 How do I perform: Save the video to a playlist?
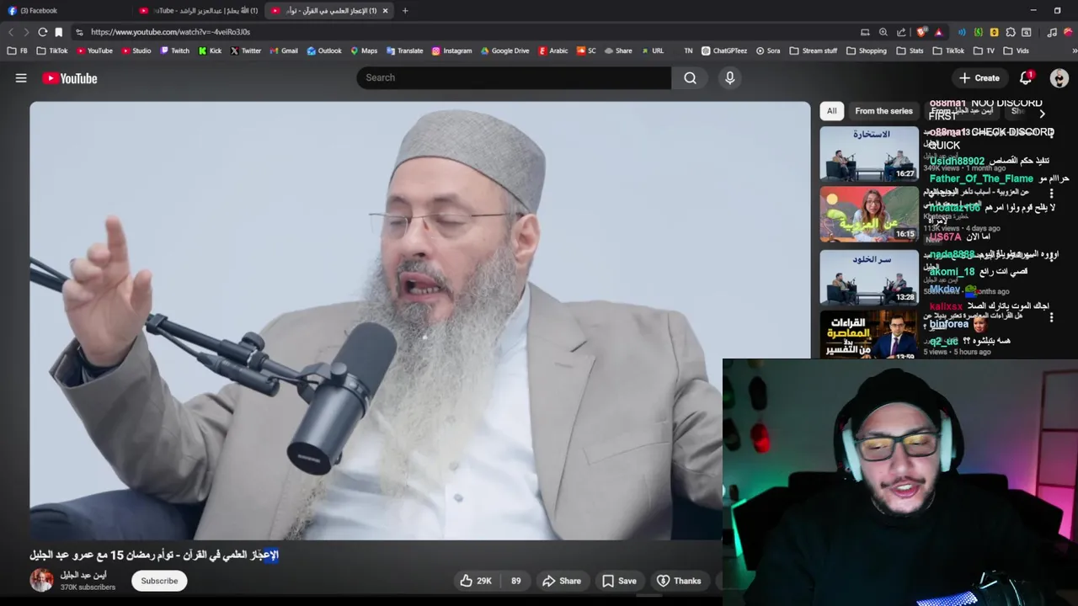(619, 581)
